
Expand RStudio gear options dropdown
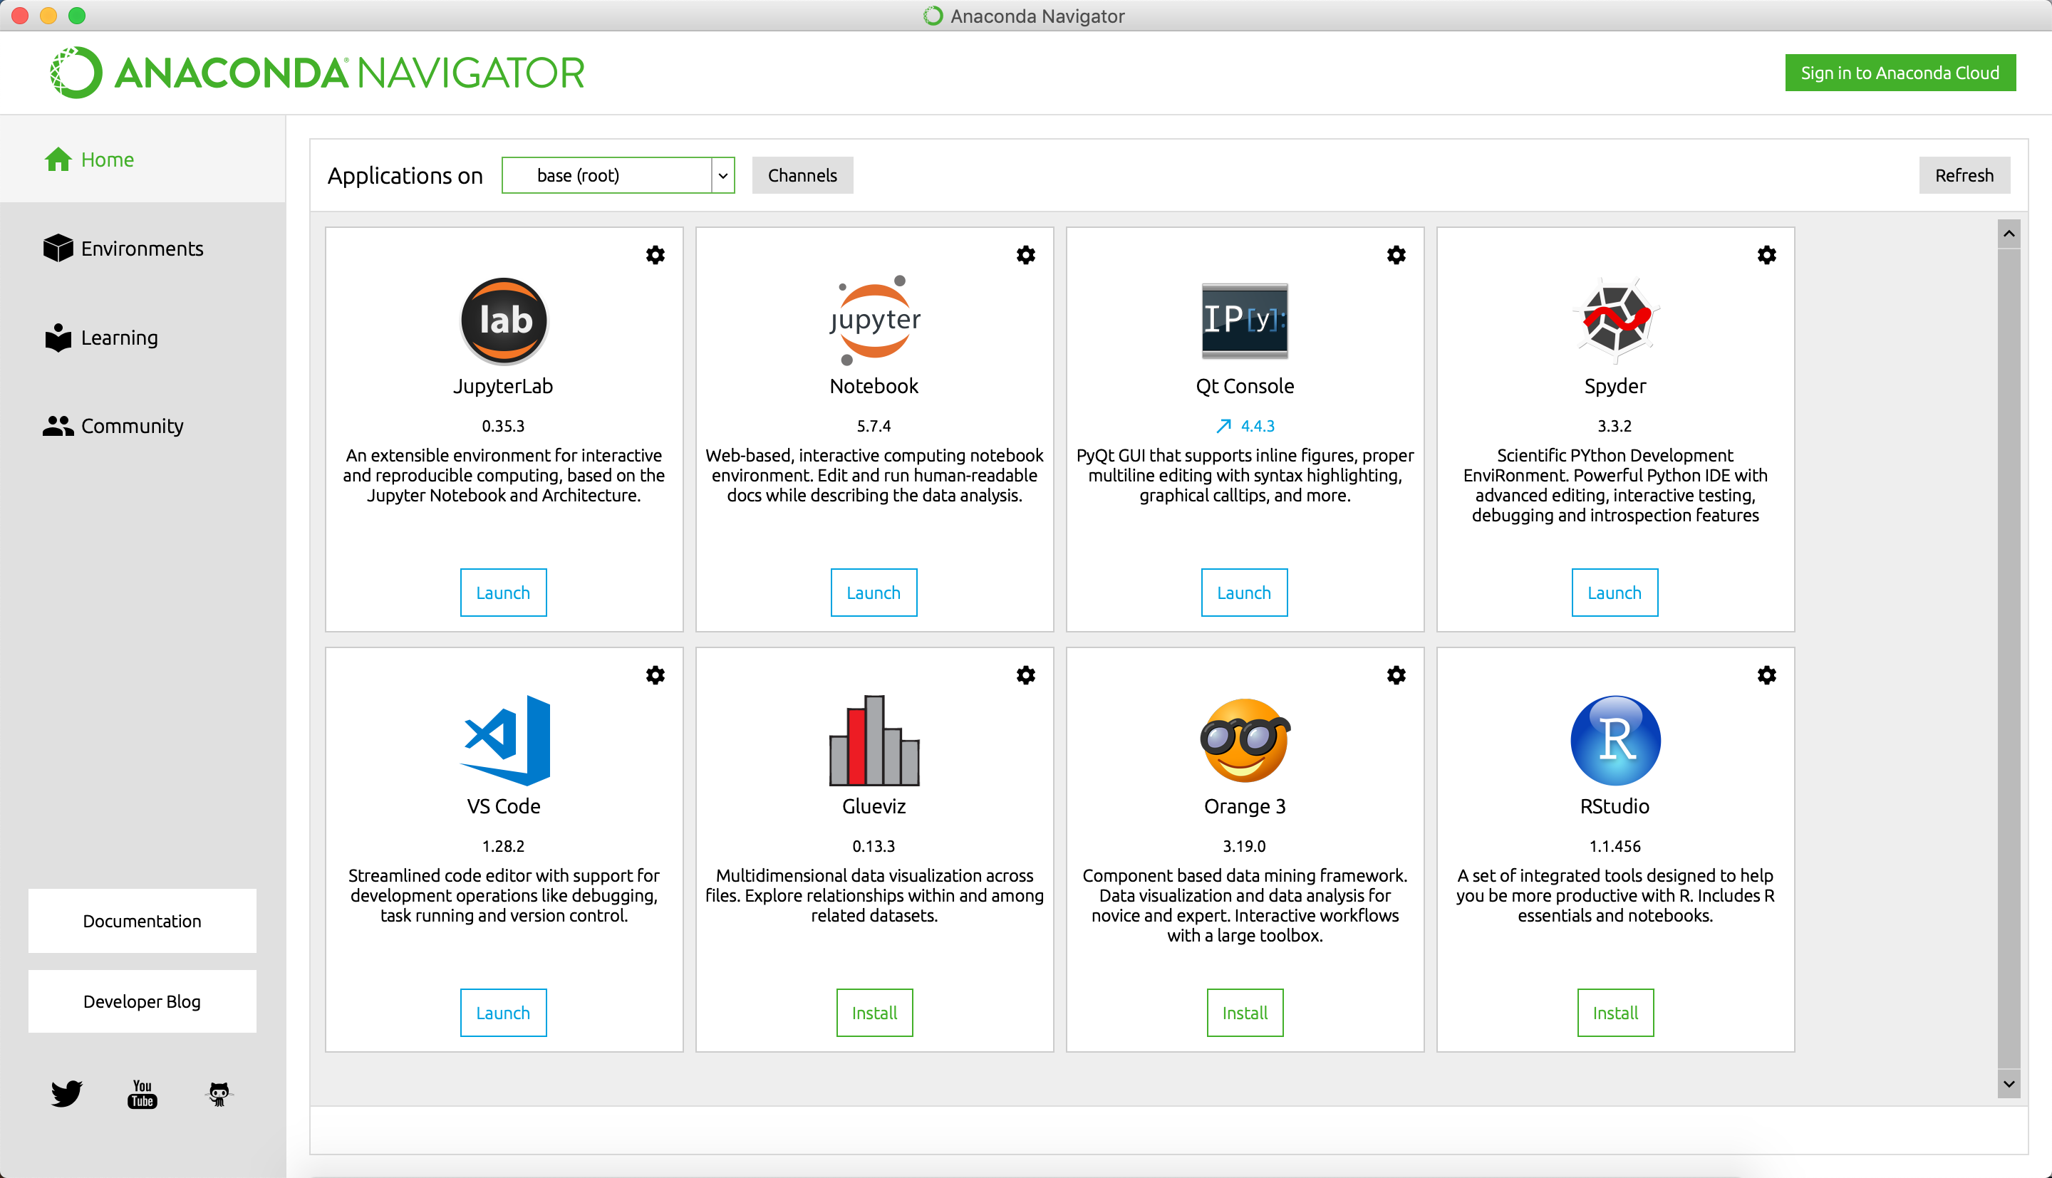tap(1766, 674)
